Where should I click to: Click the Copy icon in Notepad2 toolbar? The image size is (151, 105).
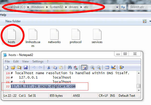pos(55,67)
